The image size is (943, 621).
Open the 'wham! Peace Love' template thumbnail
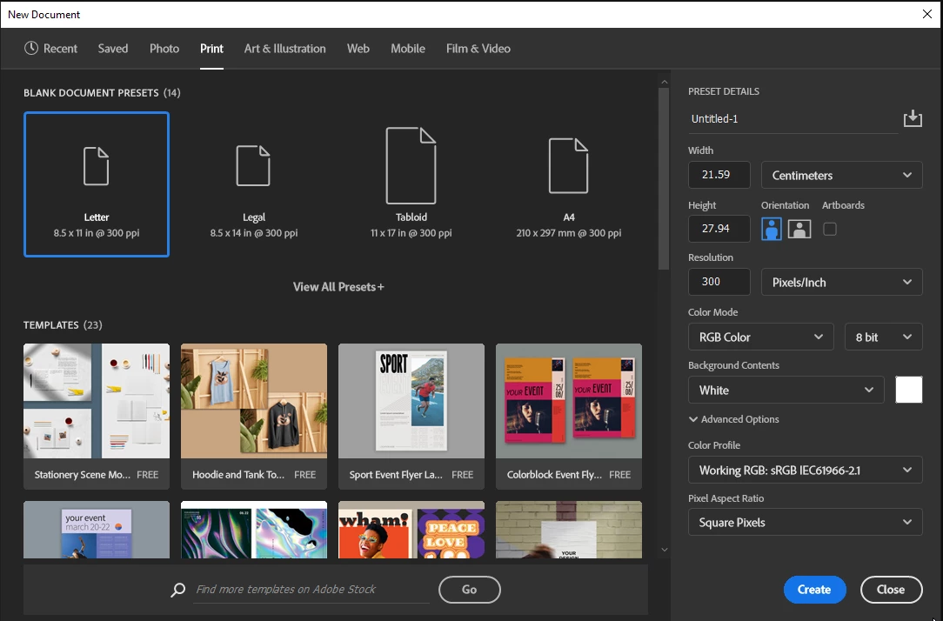pyautogui.click(x=411, y=530)
